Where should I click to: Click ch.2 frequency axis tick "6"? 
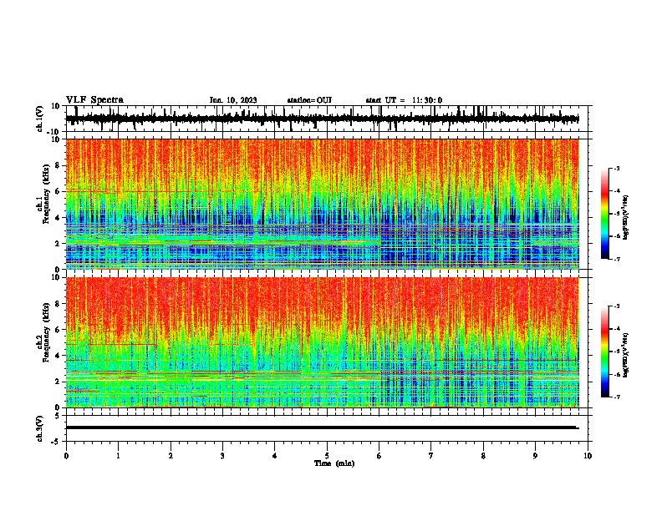[58, 329]
